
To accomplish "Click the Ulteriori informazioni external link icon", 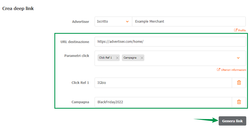I will click(218, 70).
